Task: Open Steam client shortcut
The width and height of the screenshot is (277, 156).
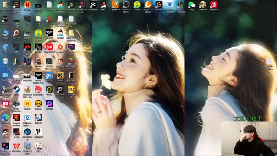Action: pos(16,90)
